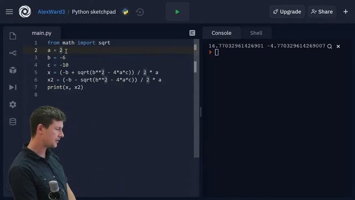Select the main.py editor tab

click(x=42, y=33)
